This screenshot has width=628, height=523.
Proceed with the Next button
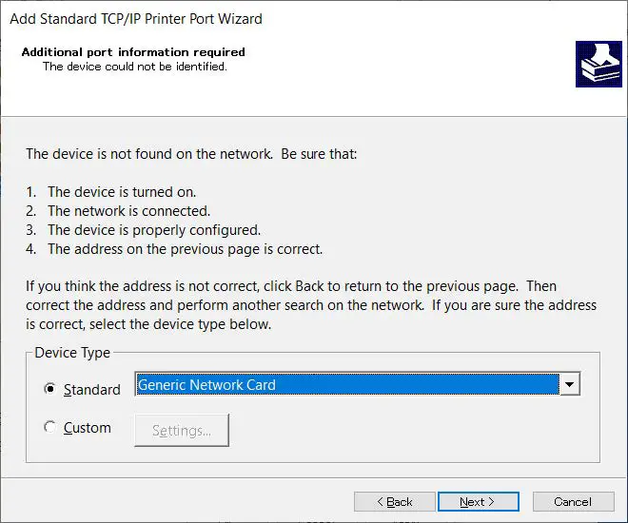point(478,501)
